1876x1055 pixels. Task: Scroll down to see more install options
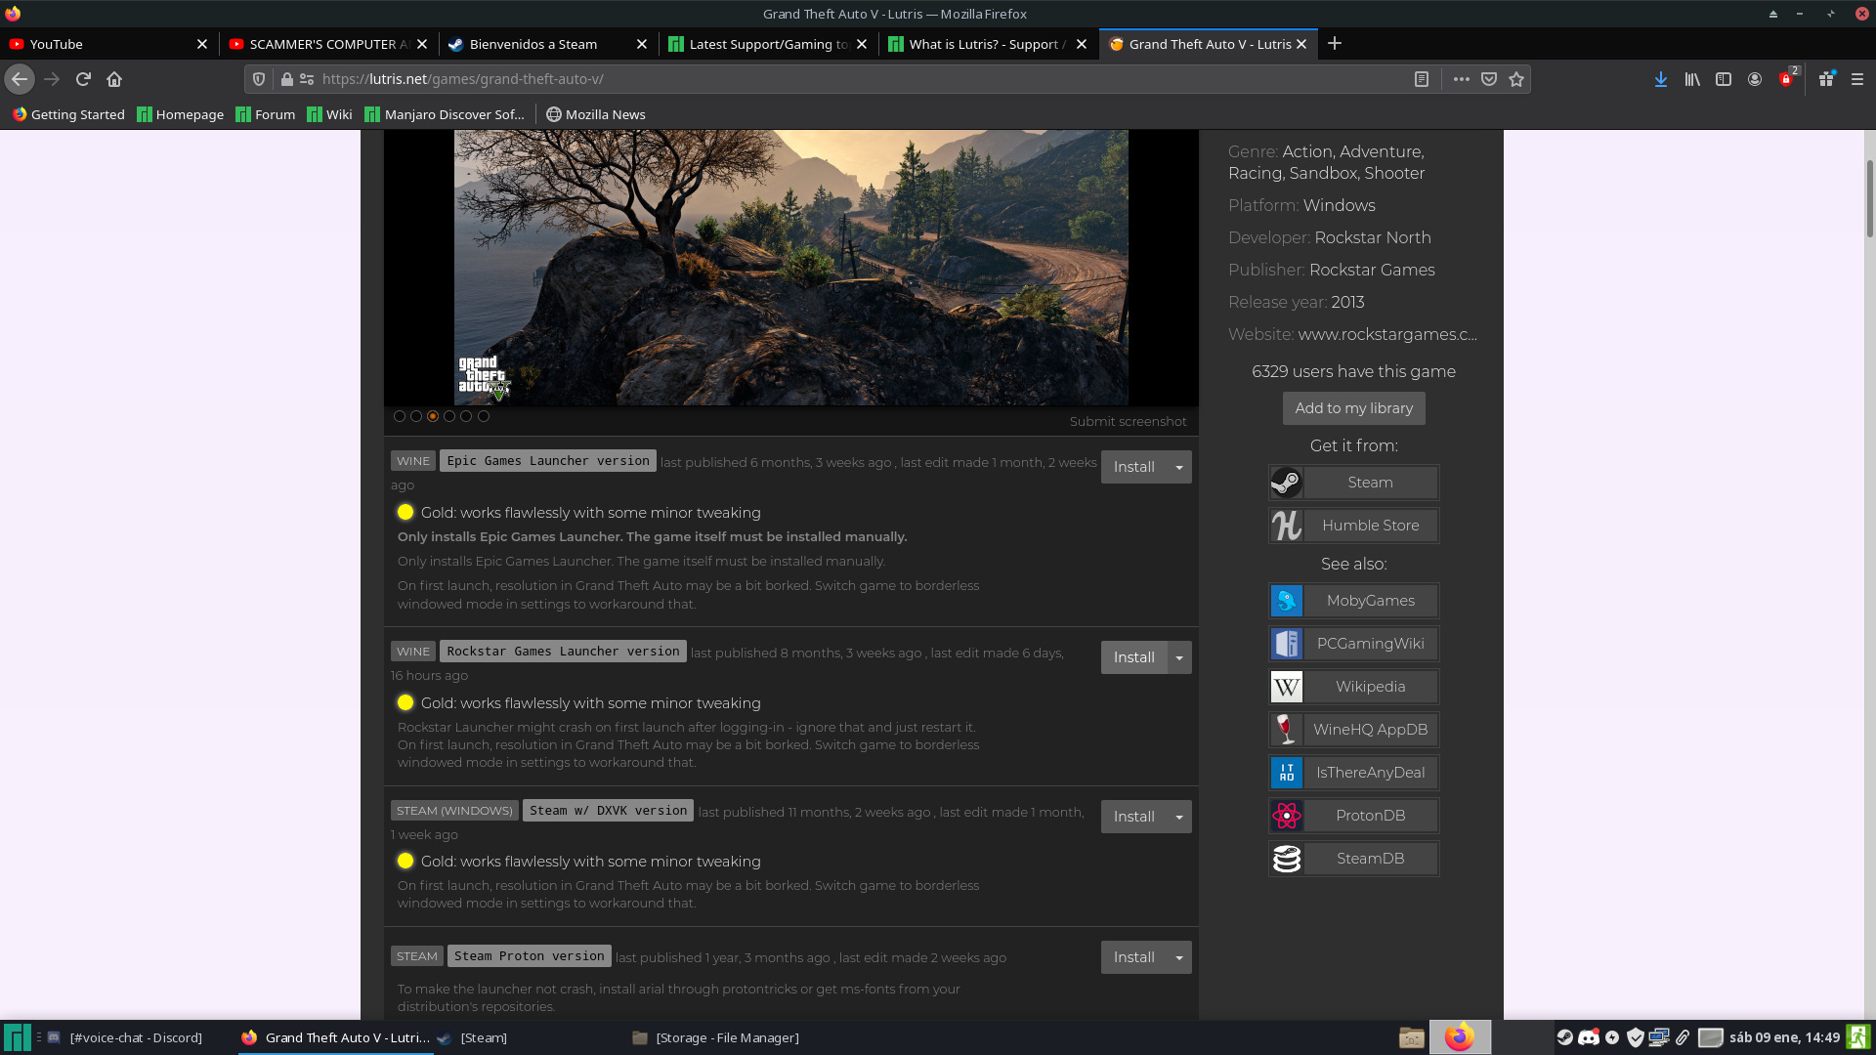1868,773
